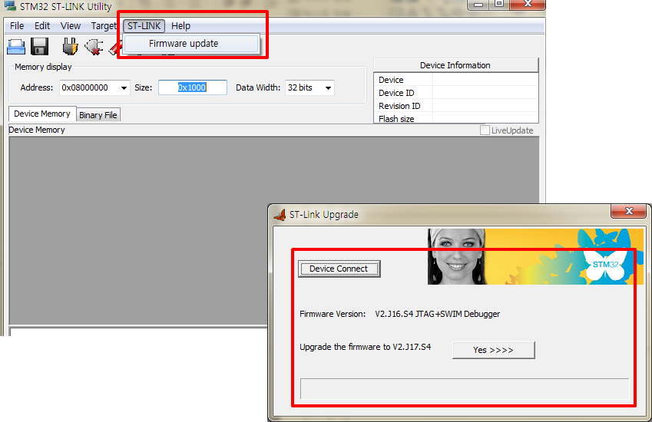Expand the Address dropdown list
Screen dimensions: 652x422
[125, 88]
